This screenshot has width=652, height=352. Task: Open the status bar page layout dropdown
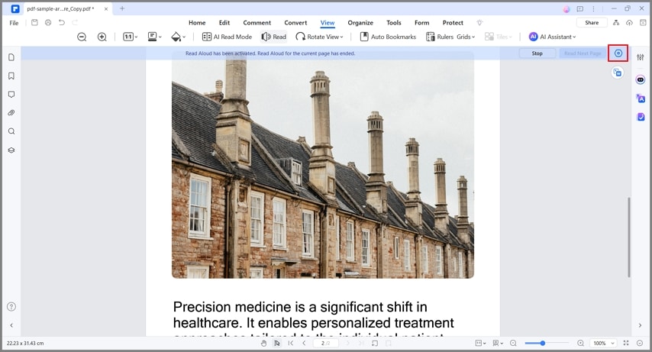coord(498,344)
